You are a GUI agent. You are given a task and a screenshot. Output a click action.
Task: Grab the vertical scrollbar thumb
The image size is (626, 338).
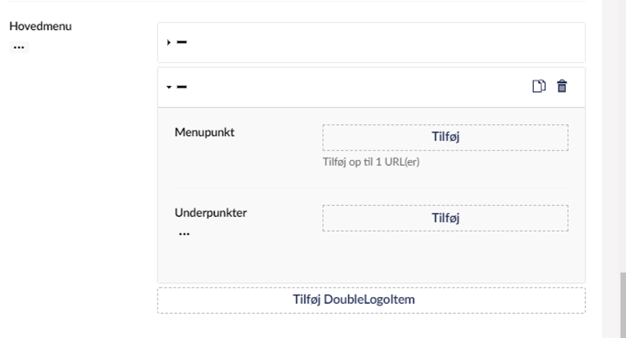tap(622, 304)
